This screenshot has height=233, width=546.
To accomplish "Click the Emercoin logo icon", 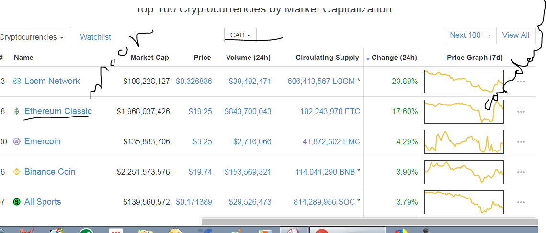I will click(17, 141).
